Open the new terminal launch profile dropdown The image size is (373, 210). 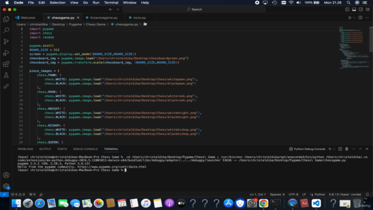coord(334,149)
